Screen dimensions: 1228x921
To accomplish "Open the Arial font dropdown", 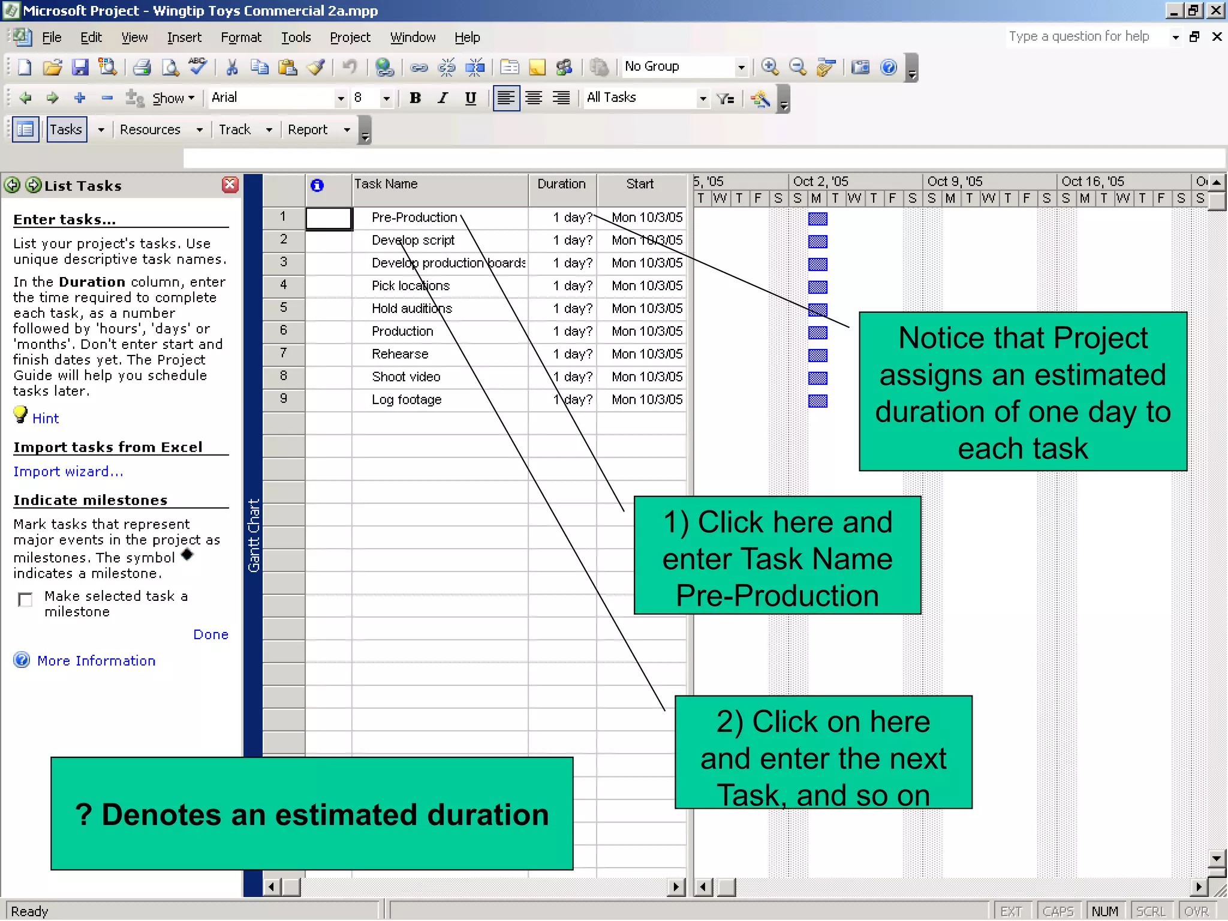I will click(x=341, y=98).
